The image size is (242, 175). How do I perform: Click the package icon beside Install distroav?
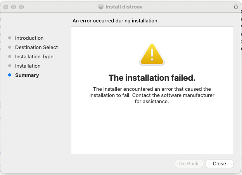tap(101, 7)
